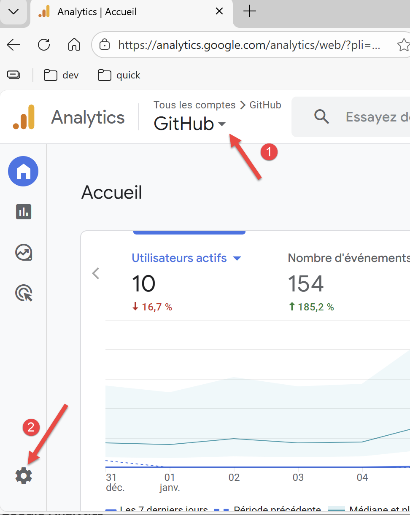Open the quick bookmarks folder

coord(119,75)
